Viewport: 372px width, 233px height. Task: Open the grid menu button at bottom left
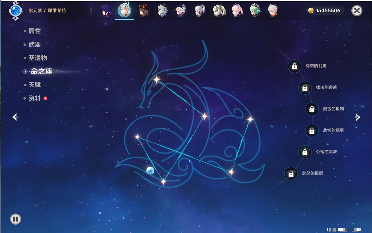[15, 219]
